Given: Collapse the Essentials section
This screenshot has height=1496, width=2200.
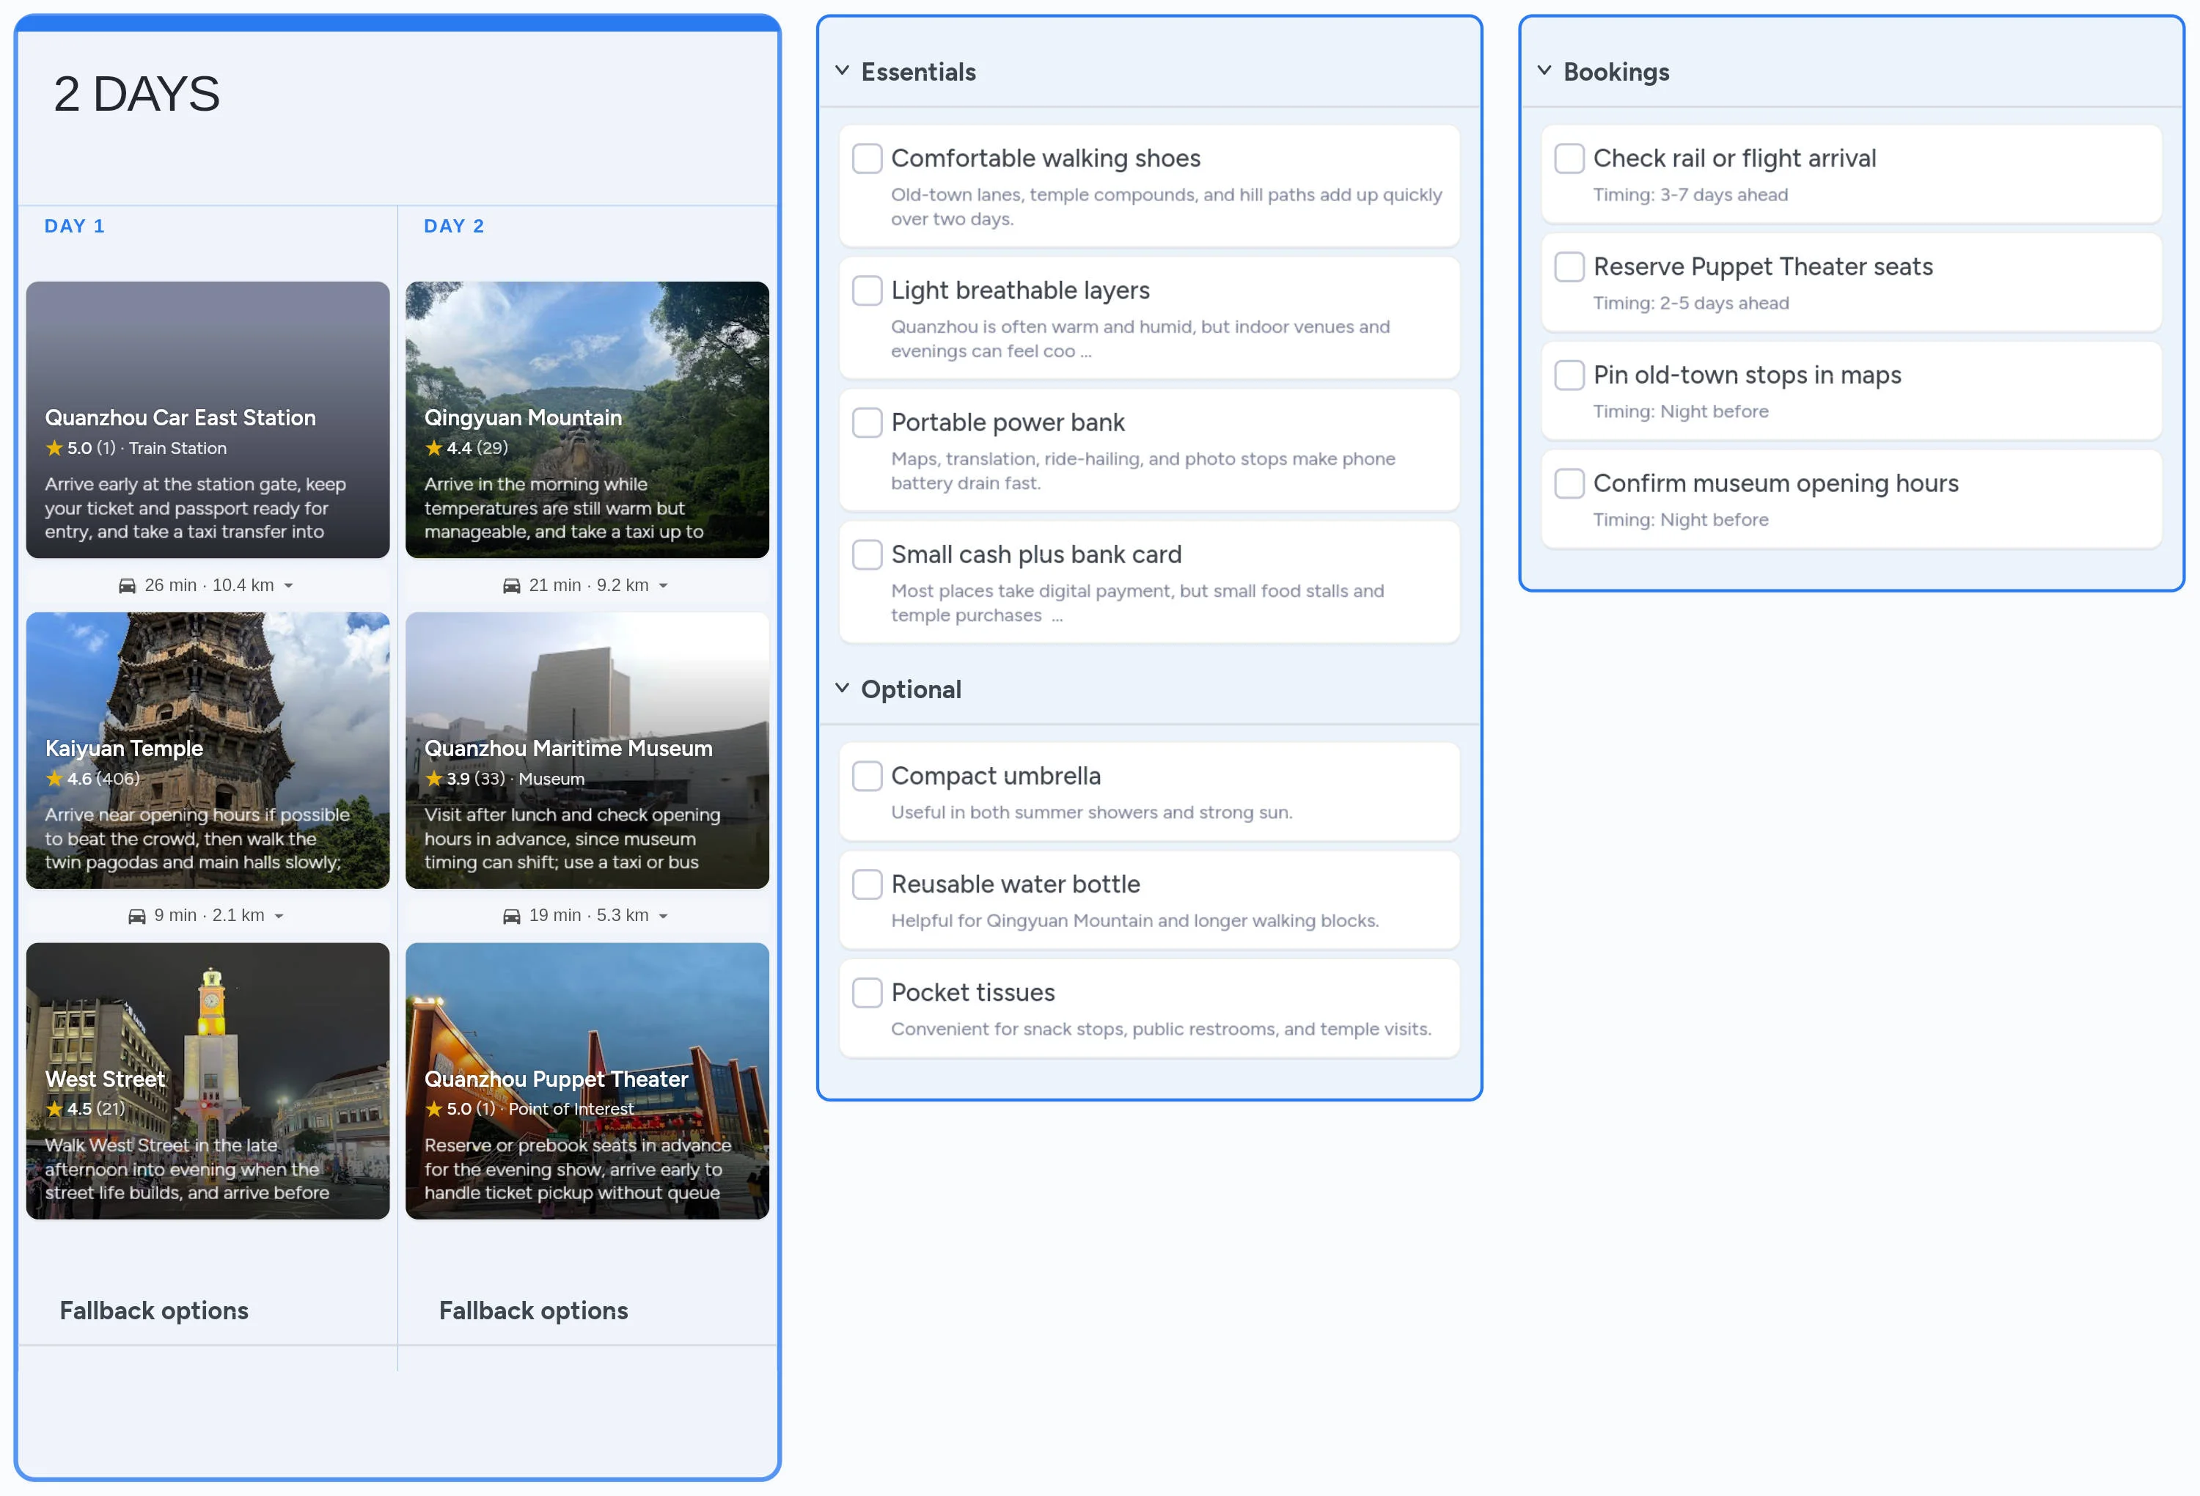Looking at the screenshot, I should pos(842,71).
